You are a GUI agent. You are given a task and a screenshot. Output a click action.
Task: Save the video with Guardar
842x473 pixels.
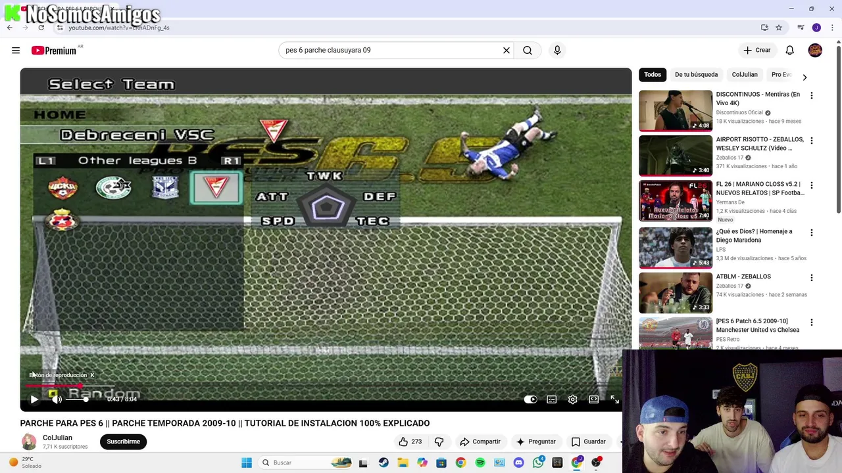point(588,441)
